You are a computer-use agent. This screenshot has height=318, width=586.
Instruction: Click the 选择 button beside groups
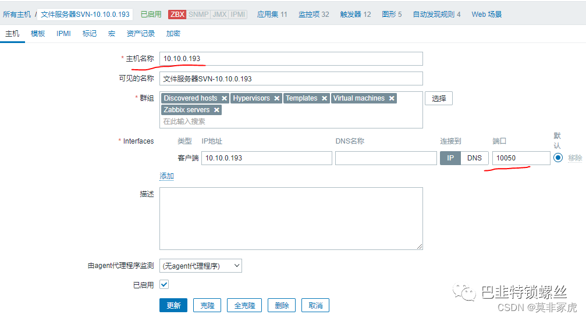439,98
